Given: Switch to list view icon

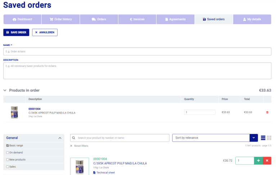Looking at the screenshot, I should point(263,138).
